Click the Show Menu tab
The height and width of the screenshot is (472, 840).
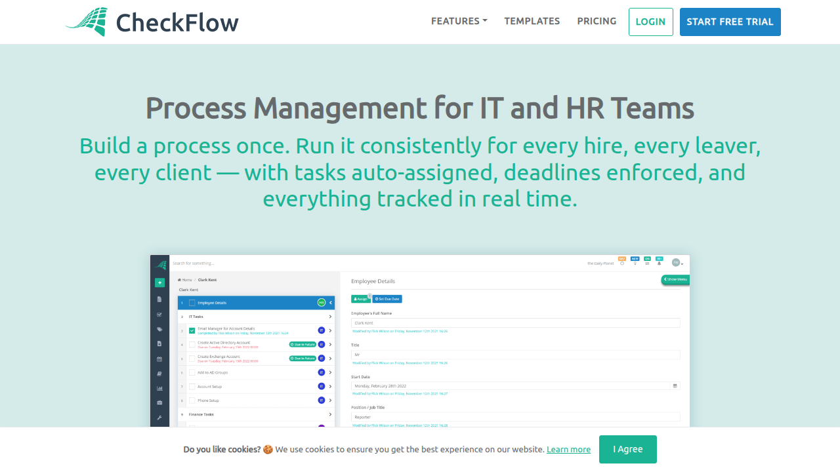click(x=675, y=279)
